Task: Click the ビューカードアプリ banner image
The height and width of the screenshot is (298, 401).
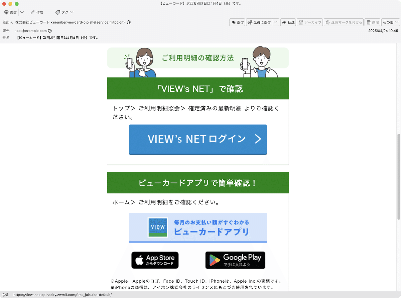Action: click(x=198, y=228)
